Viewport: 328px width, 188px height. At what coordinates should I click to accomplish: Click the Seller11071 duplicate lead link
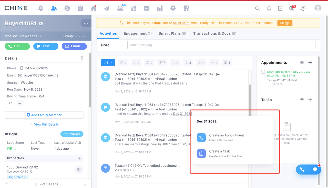pyautogui.click(x=181, y=23)
